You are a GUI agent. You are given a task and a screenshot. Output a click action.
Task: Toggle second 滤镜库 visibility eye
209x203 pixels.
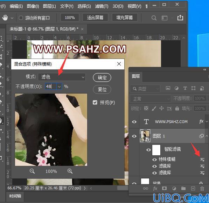[154, 173]
